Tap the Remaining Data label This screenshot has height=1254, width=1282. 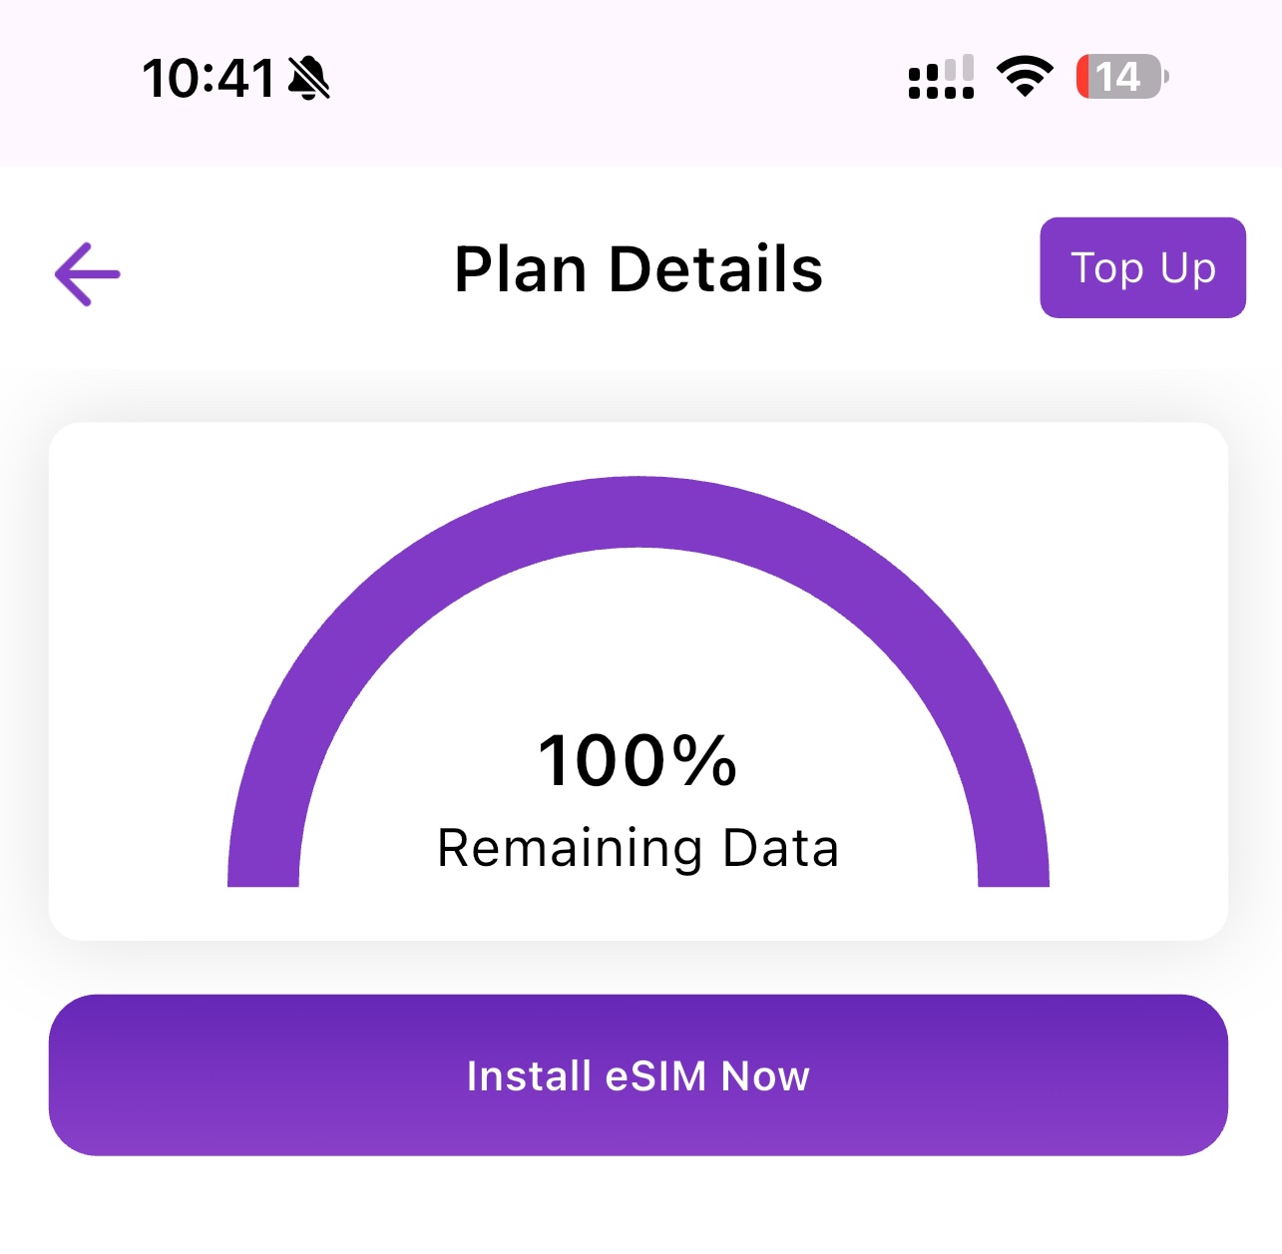tap(639, 848)
